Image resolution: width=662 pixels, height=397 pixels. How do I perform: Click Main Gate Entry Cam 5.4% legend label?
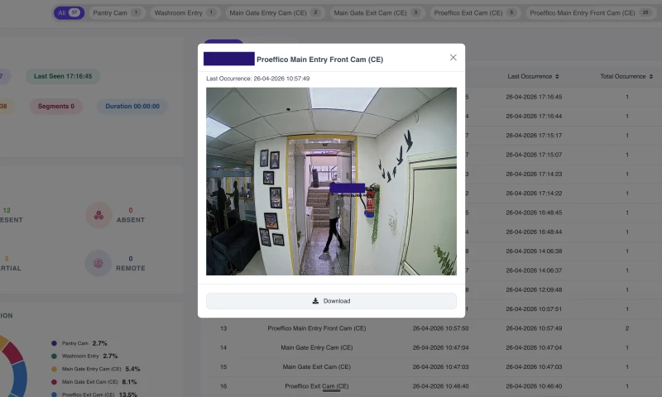[x=101, y=369]
